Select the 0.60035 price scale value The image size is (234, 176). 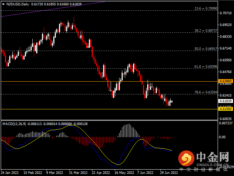[x=225, y=119]
